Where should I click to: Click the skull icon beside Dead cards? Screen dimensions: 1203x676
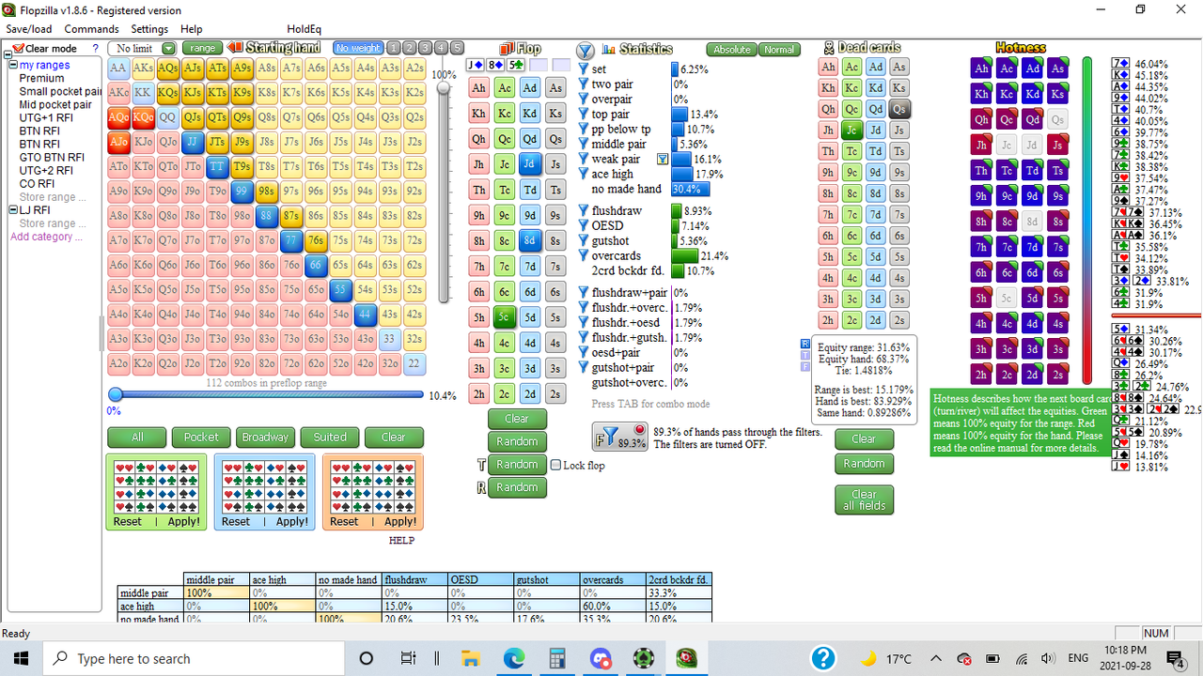click(x=828, y=47)
